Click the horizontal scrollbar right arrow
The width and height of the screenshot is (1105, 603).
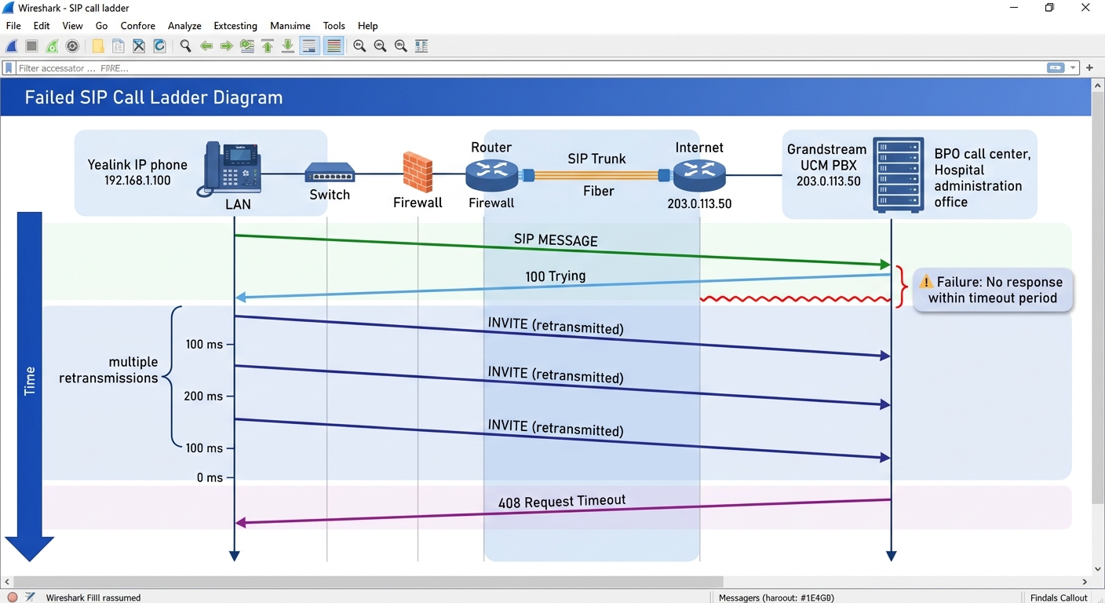pos(1085,582)
